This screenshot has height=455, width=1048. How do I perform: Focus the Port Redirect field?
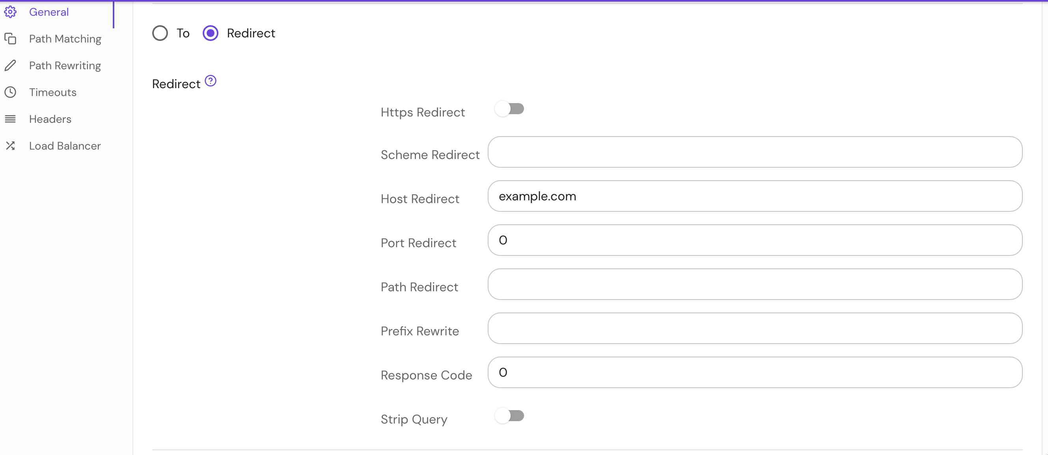pyautogui.click(x=754, y=240)
